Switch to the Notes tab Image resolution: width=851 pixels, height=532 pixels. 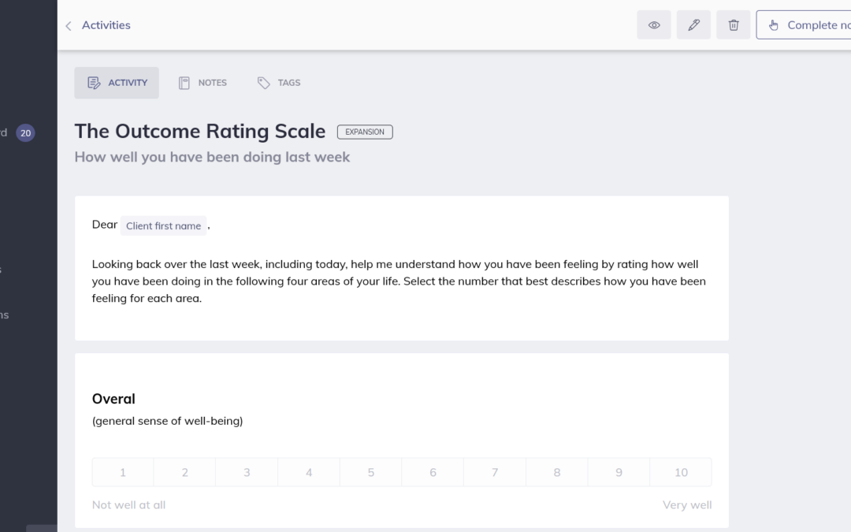(x=203, y=83)
